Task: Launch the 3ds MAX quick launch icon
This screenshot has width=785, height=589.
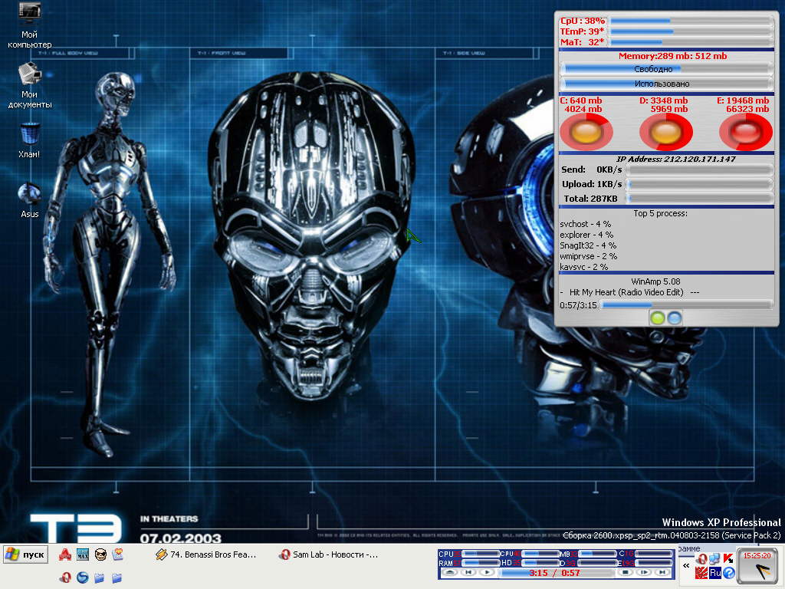Action: coord(83,554)
